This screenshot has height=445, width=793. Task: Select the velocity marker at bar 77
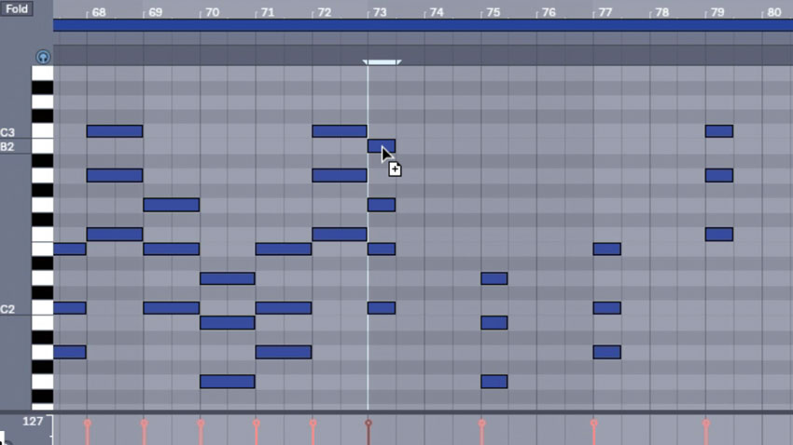(x=593, y=424)
